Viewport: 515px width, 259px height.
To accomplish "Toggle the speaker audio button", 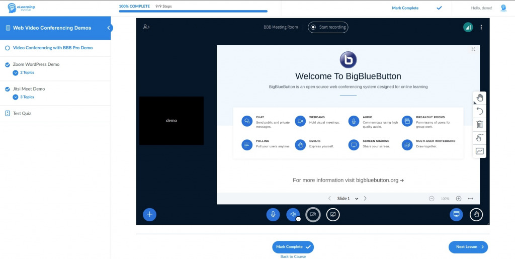I will [292, 214].
